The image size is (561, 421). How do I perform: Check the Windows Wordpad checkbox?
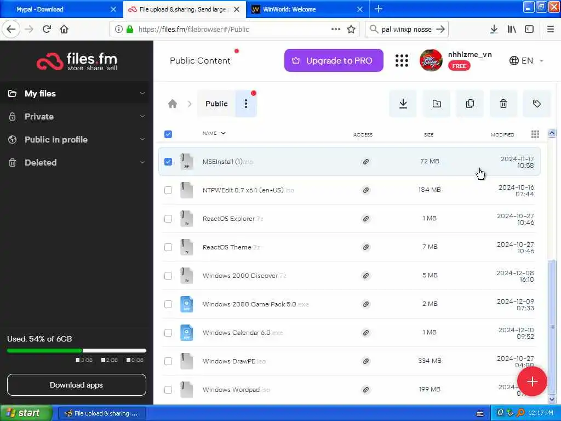click(x=168, y=390)
